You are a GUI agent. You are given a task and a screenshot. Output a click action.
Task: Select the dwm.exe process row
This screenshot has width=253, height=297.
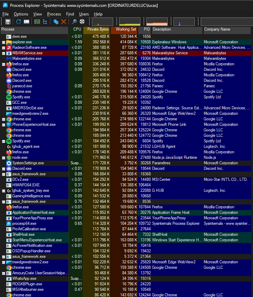[x=126, y=36]
